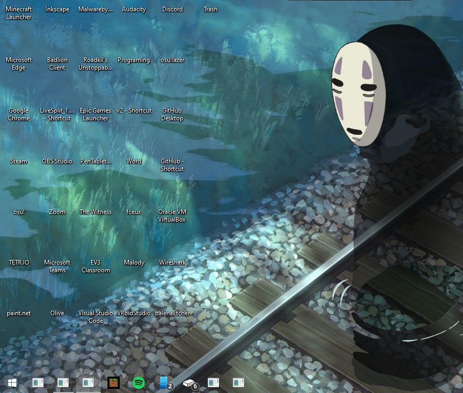Open the Epic Games Launcher
The image size is (463, 393).
[95, 114]
